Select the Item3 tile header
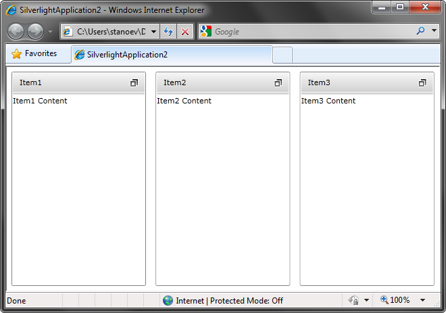This screenshot has height=313, width=446. (367, 82)
